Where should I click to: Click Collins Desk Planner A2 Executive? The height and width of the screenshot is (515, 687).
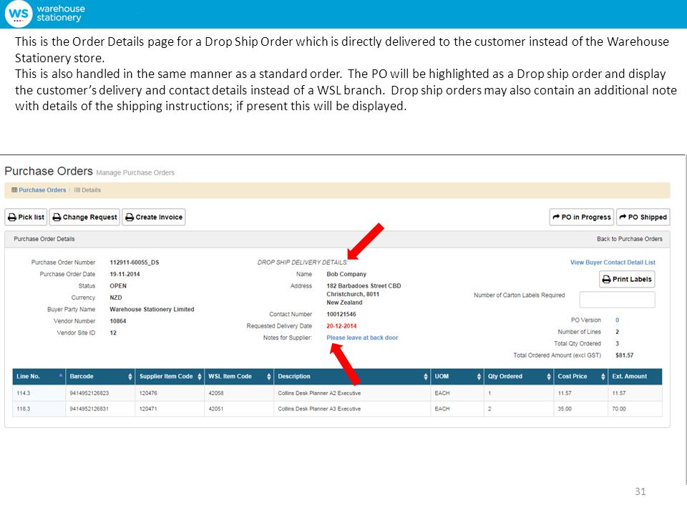319,393
